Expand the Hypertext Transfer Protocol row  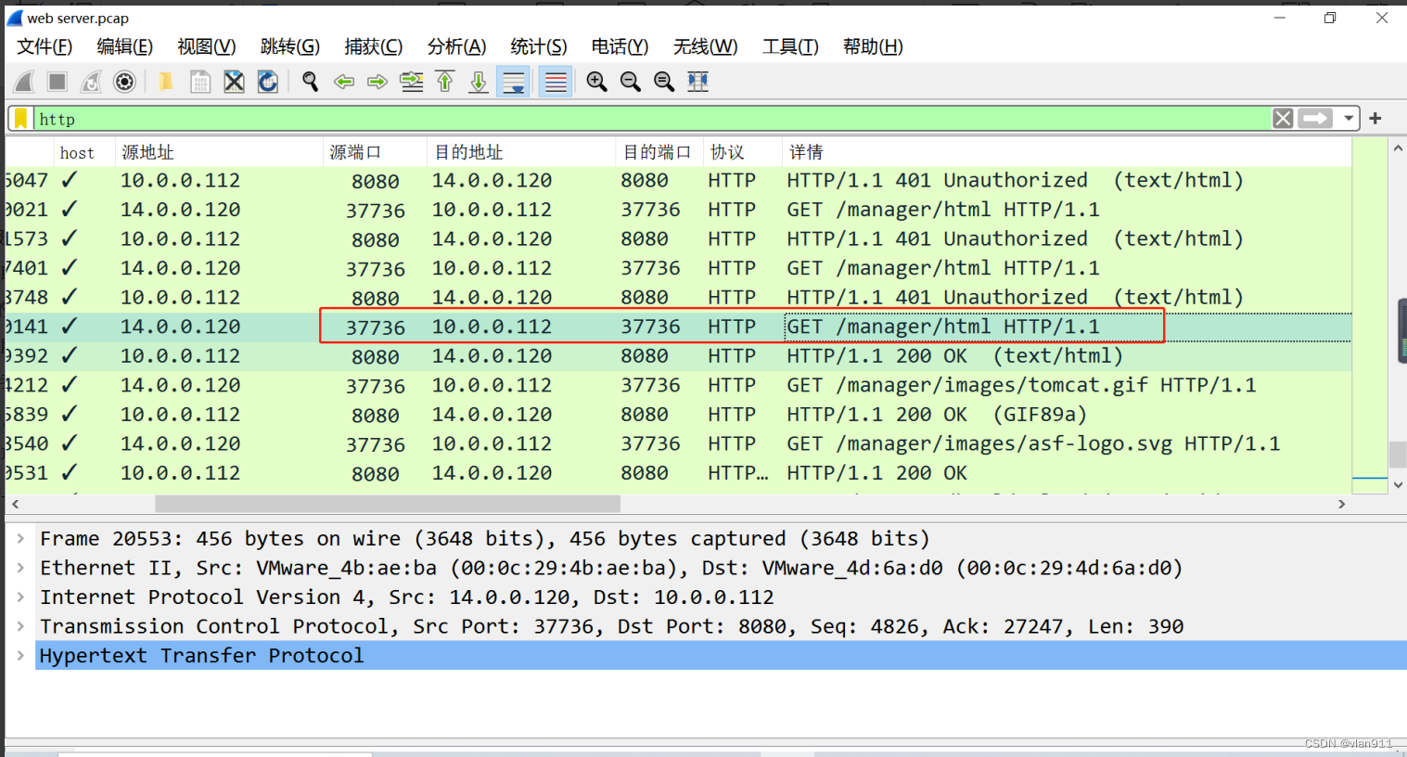[x=20, y=655]
